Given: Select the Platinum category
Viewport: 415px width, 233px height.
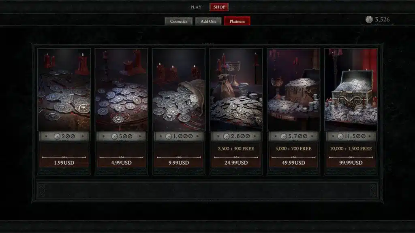Looking at the screenshot, I should click(x=237, y=21).
